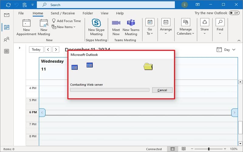
Task: Open Calendar in the left navigation
Action: coord(7,27)
